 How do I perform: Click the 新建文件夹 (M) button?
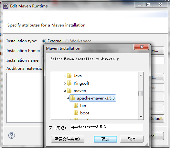pos(68,139)
